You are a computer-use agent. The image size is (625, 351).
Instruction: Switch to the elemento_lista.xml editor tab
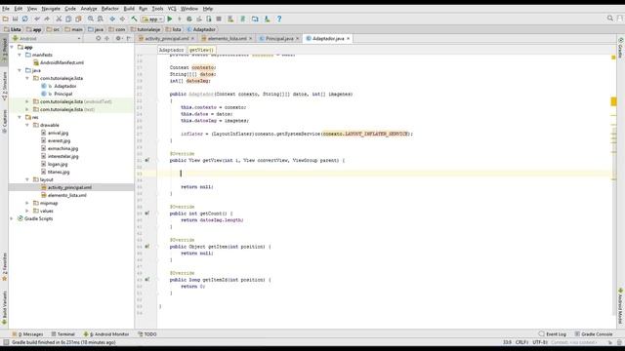click(x=227, y=39)
